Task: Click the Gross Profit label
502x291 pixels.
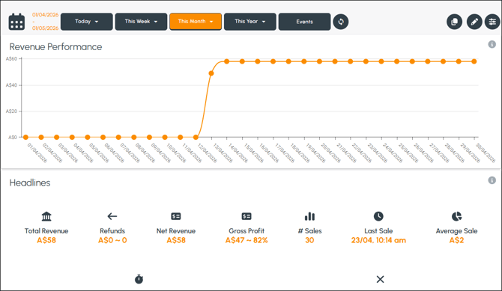Action: point(247,231)
